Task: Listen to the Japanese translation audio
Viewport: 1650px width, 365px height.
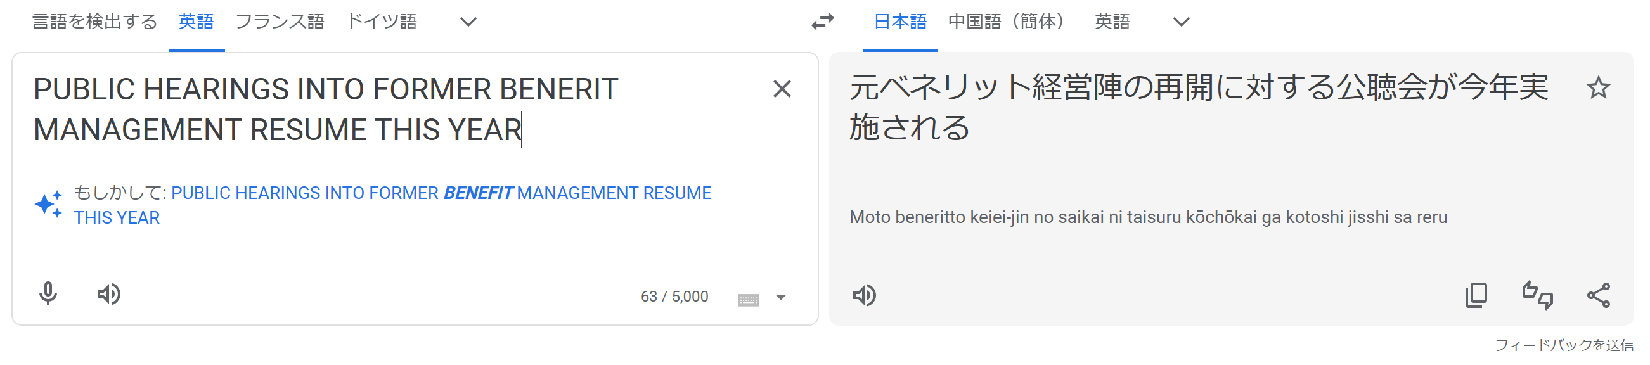Action: click(864, 295)
